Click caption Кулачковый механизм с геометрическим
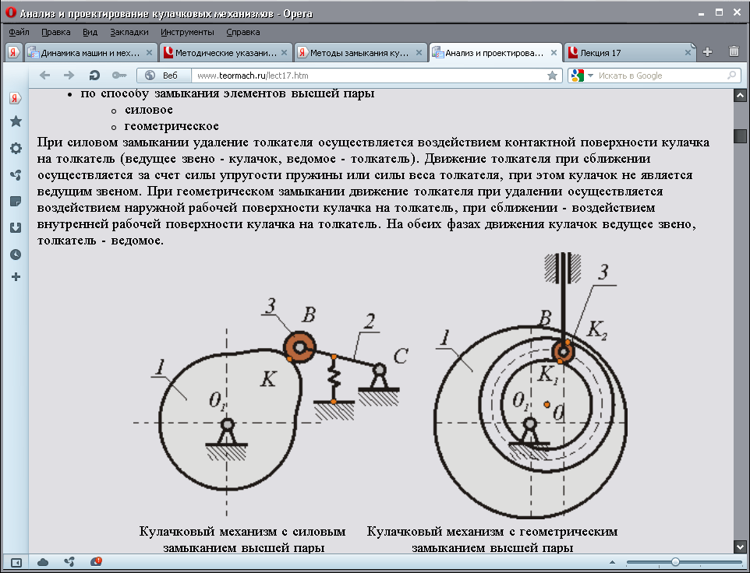 [x=492, y=532]
